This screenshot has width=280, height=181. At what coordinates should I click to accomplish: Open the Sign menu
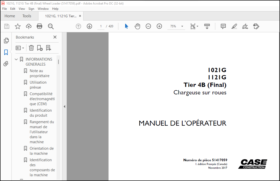[31, 9]
